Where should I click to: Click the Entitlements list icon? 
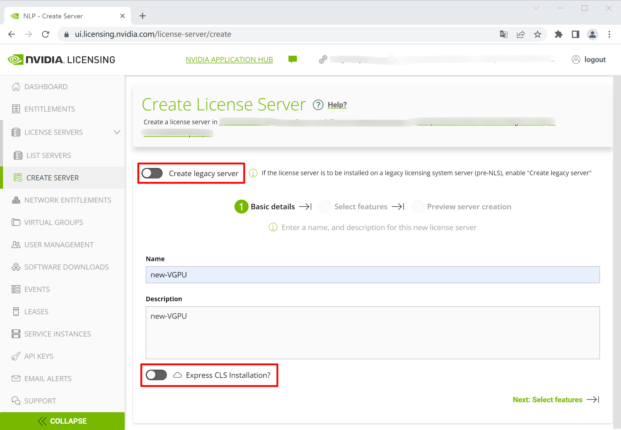tap(16, 109)
